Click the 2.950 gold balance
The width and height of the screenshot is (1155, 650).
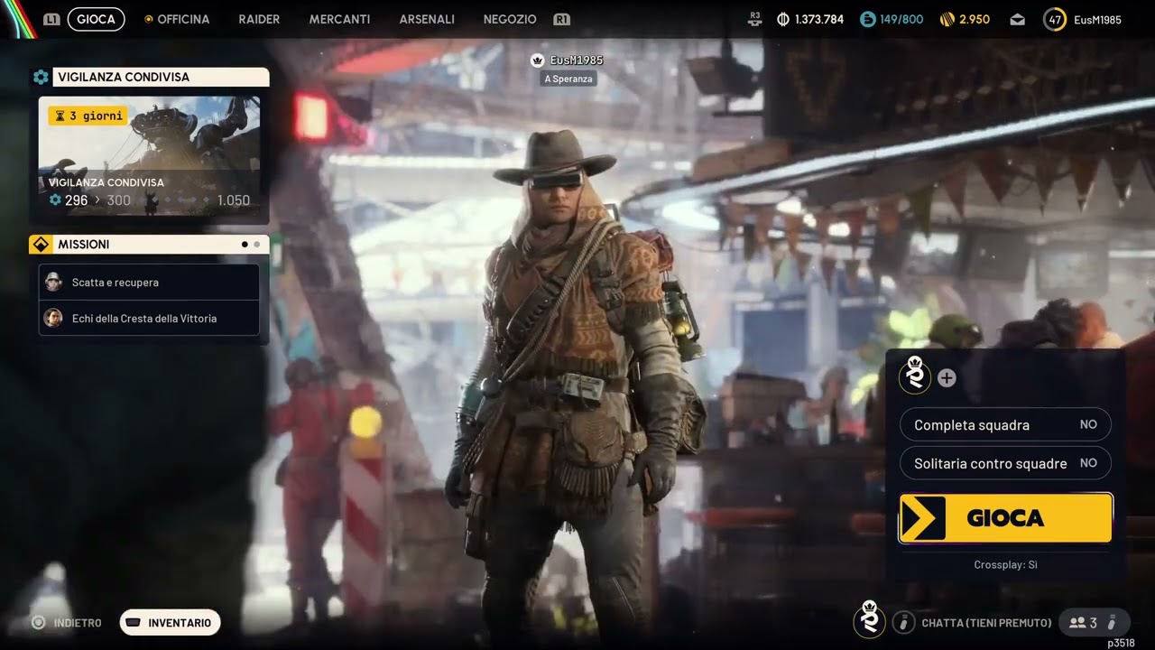click(x=975, y=19)
